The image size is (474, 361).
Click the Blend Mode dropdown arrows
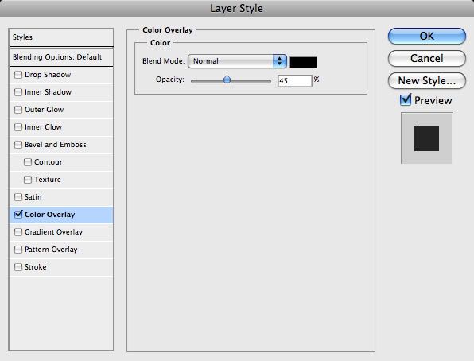pos(280,61)
